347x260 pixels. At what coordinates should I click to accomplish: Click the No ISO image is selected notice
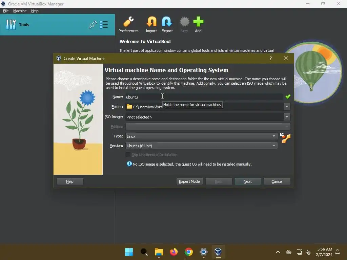coord(192,164)
